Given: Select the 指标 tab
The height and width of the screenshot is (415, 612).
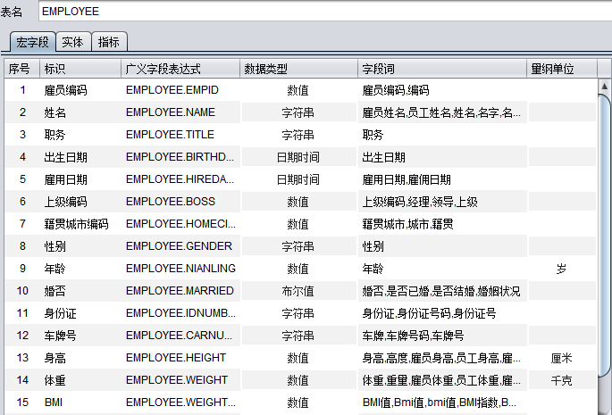Looking at the screenshot, I should 109,42.
